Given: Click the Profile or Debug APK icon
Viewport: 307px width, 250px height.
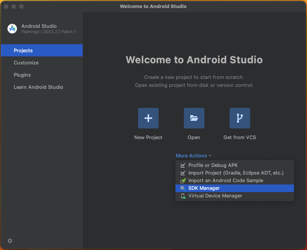Looking at the screenshot, I should pos(183,165).
